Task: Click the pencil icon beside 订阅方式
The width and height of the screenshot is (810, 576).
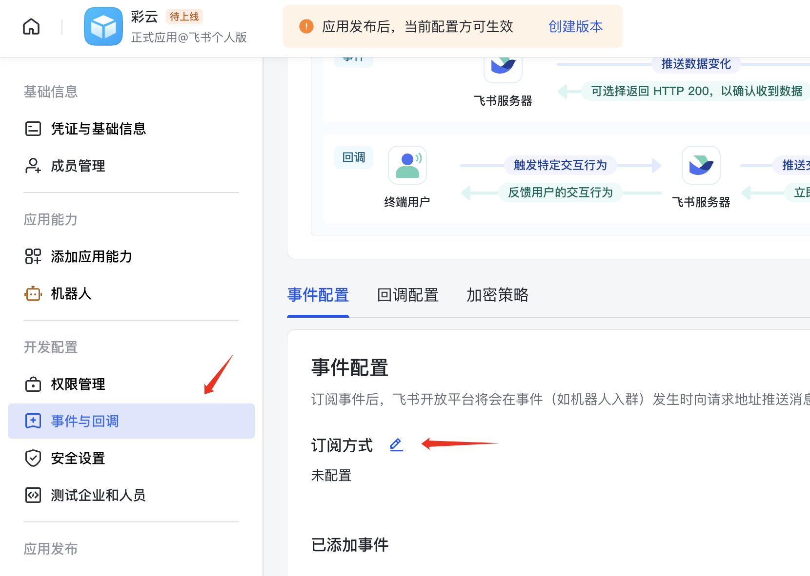Action: (x=396, y=444)
